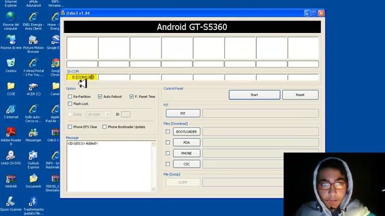Launch Picture Motion Browser shortcut
The image size is (385, 216).
click(34, 44)
